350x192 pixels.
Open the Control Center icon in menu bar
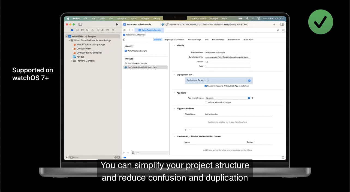(258, 18)
